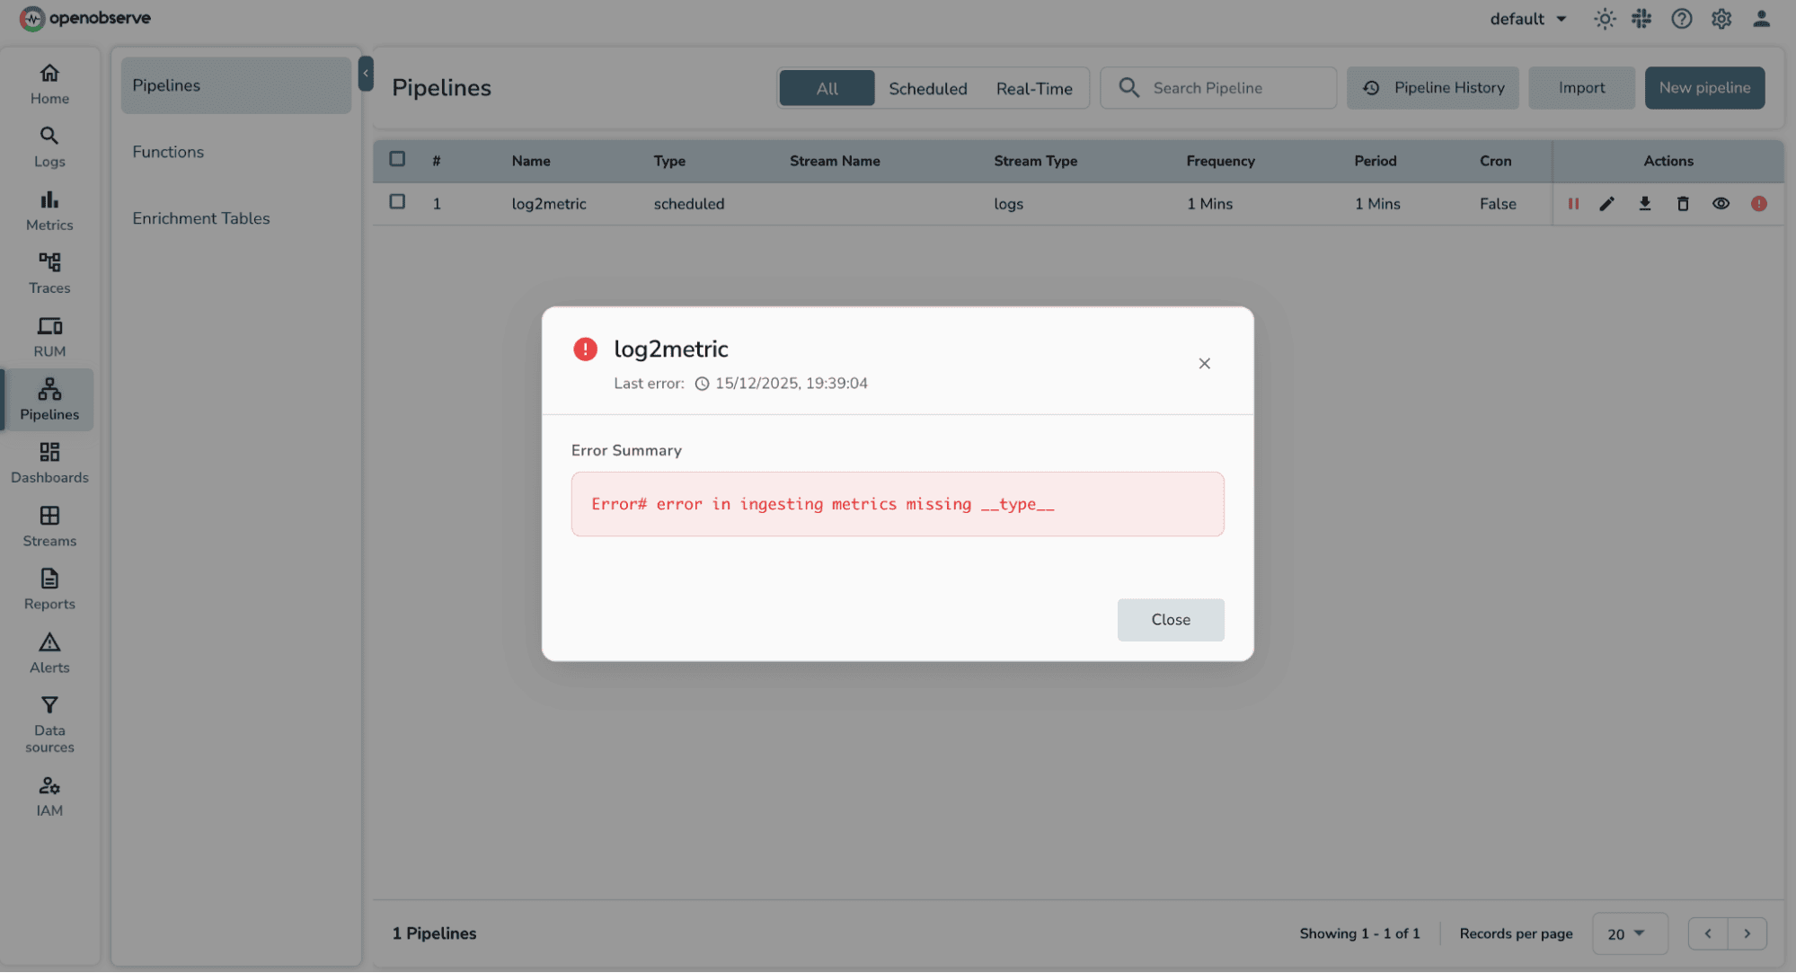The image size is (1796, 973).
Task: Switch to the Real-Time tab
Action: [x=1033, y=87]
